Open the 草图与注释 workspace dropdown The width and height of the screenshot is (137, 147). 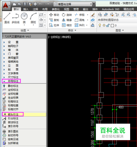tap(73, 4)
